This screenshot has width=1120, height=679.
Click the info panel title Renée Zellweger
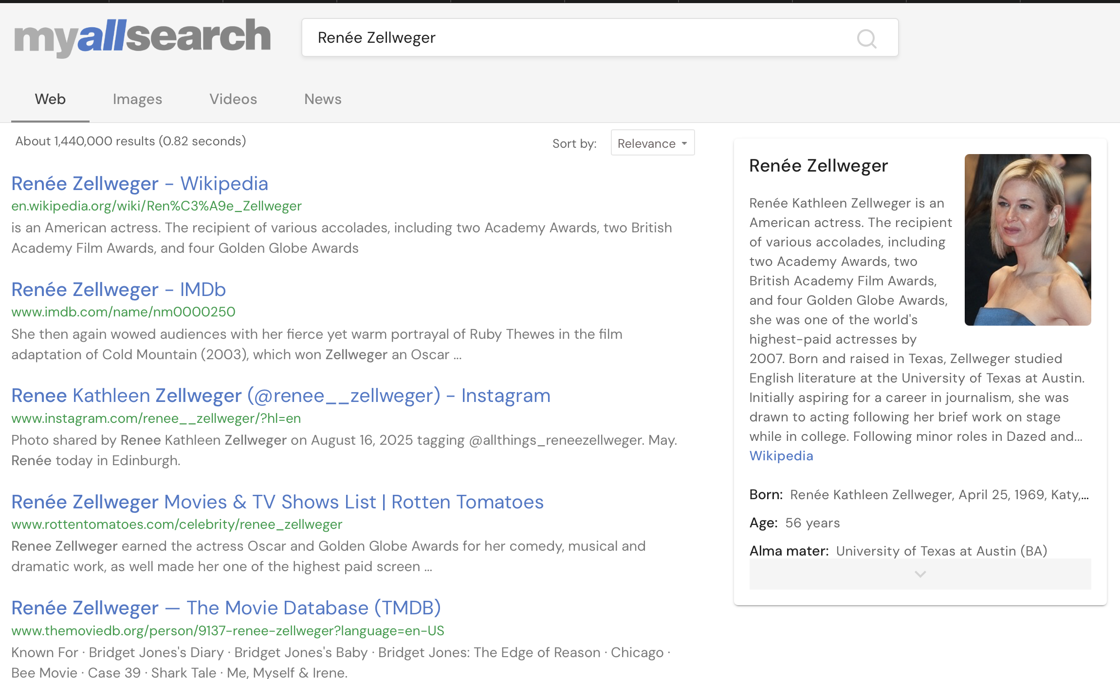click(x=819, y=166)
